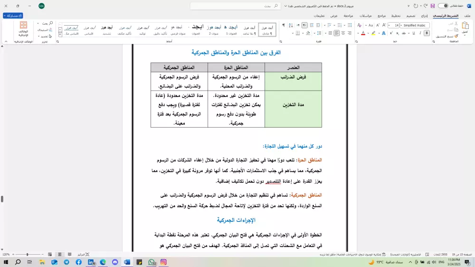Click the Undo arrow in title bar
475x267 pixels.
tap(425, 6)
